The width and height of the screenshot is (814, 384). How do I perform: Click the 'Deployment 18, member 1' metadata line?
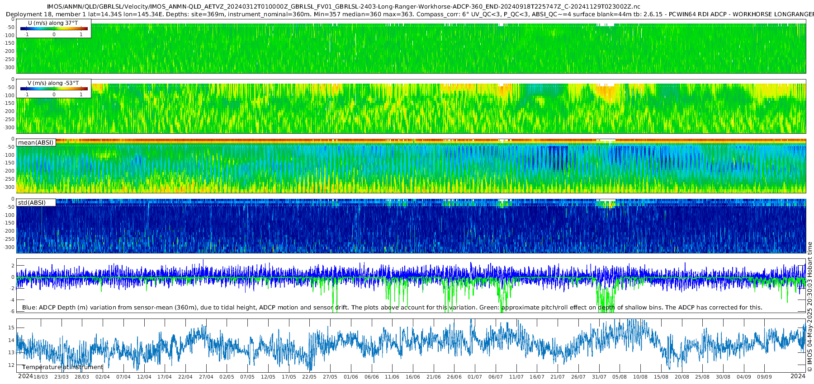(409, 14)
